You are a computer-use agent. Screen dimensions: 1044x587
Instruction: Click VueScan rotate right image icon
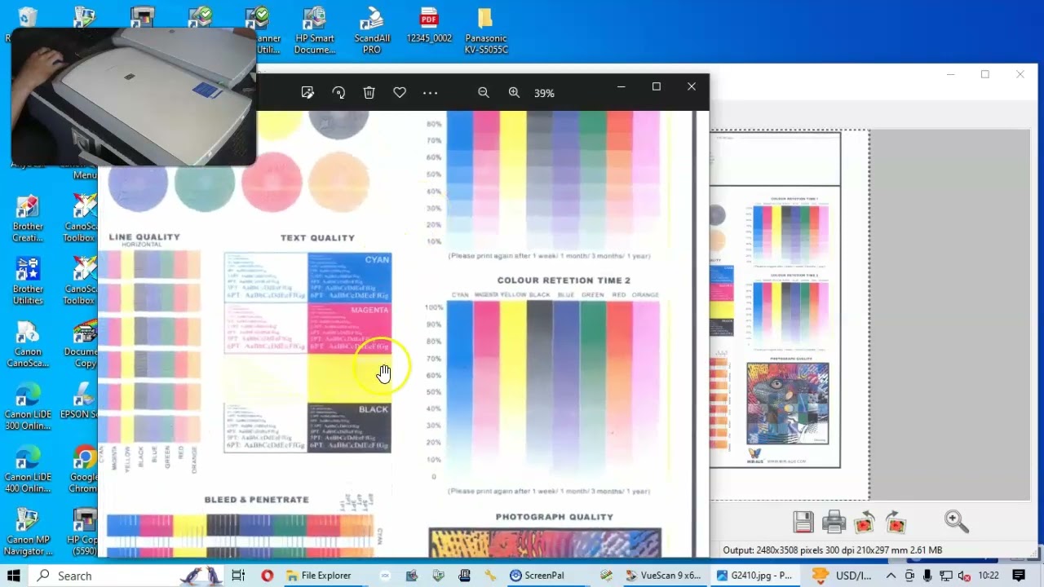(x=896, y=522)
